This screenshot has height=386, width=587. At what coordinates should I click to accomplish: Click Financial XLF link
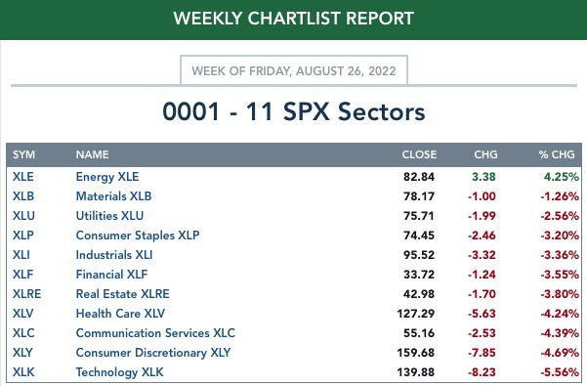coord(112,275)
